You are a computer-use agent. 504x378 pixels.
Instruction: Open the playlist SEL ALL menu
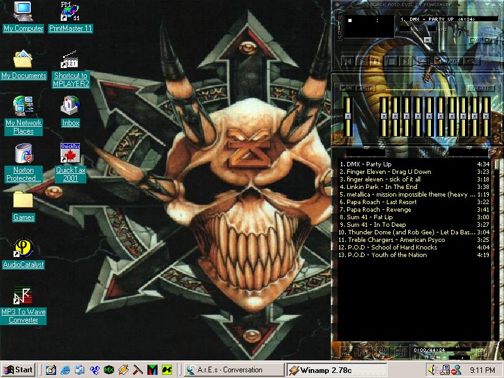(x=382, y=352)
